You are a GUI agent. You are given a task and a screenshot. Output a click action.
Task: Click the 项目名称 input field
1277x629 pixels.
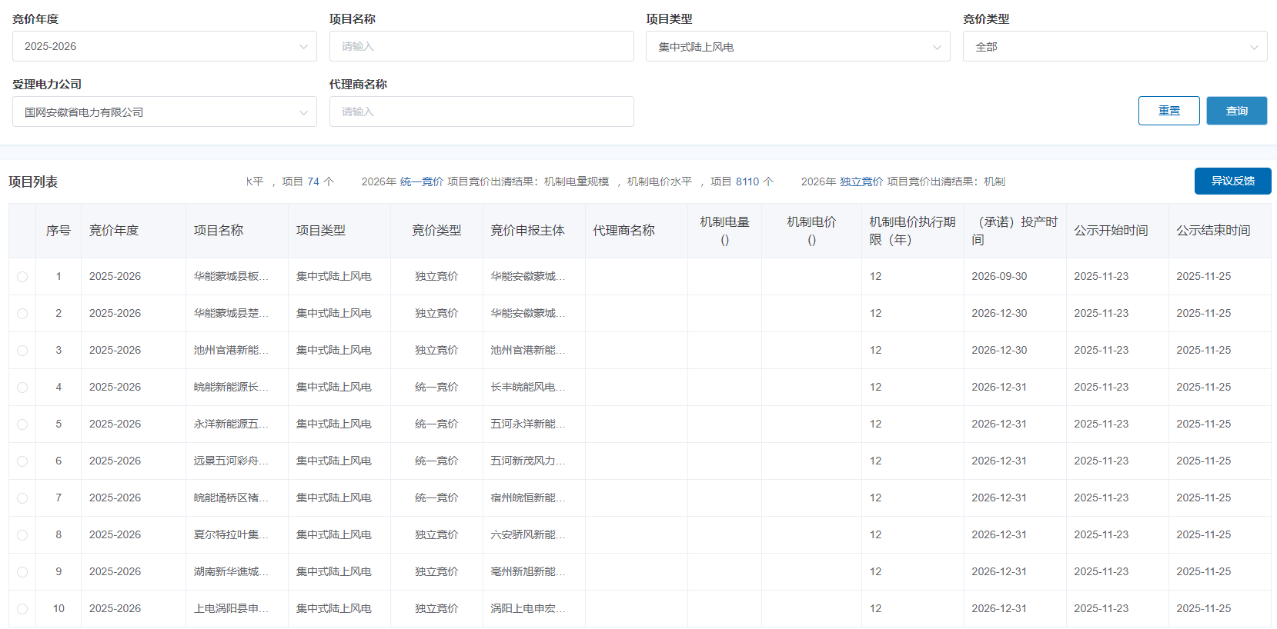coord(481,46)
